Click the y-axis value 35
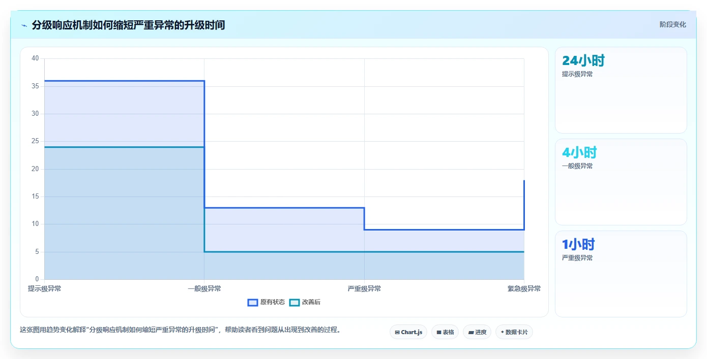This screenshot has width=707, height=359. coord(35,86)
